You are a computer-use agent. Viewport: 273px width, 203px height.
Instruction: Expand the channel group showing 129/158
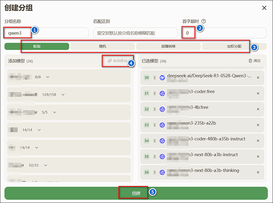click(63, 95)
